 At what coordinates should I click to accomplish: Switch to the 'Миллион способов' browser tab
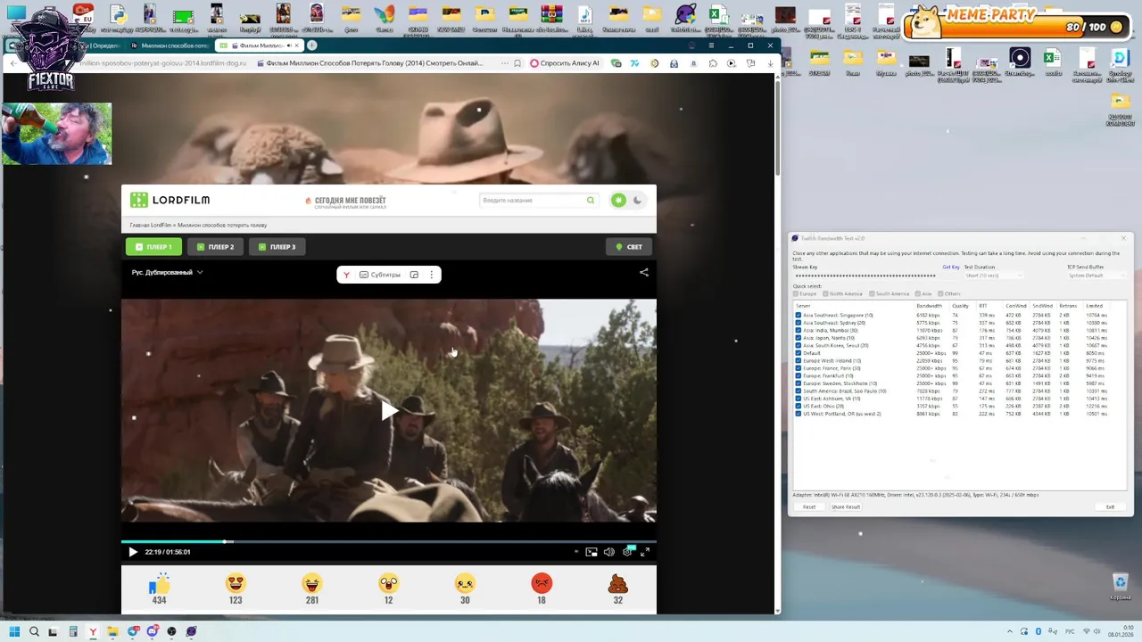pos(170,45)
